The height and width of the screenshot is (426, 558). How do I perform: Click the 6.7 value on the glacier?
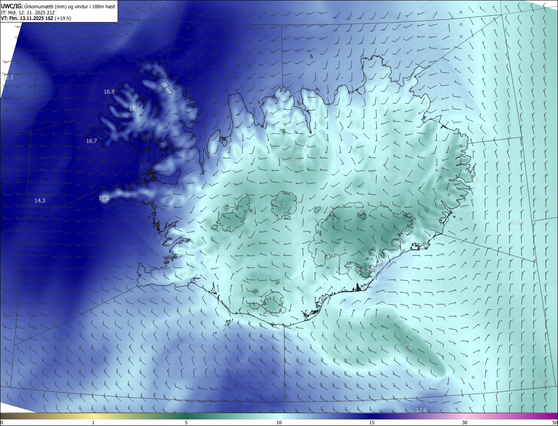281,205
